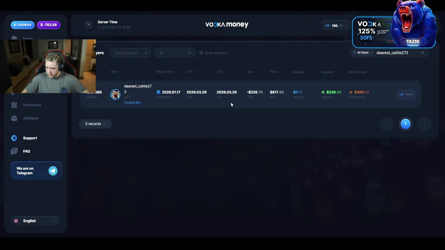Sort by the FTD column

pyautogui.click(x=191, y=72)
